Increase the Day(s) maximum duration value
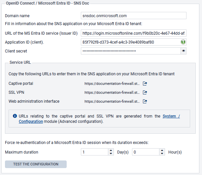This screenshot has width=202, height=175. point(111,151)
